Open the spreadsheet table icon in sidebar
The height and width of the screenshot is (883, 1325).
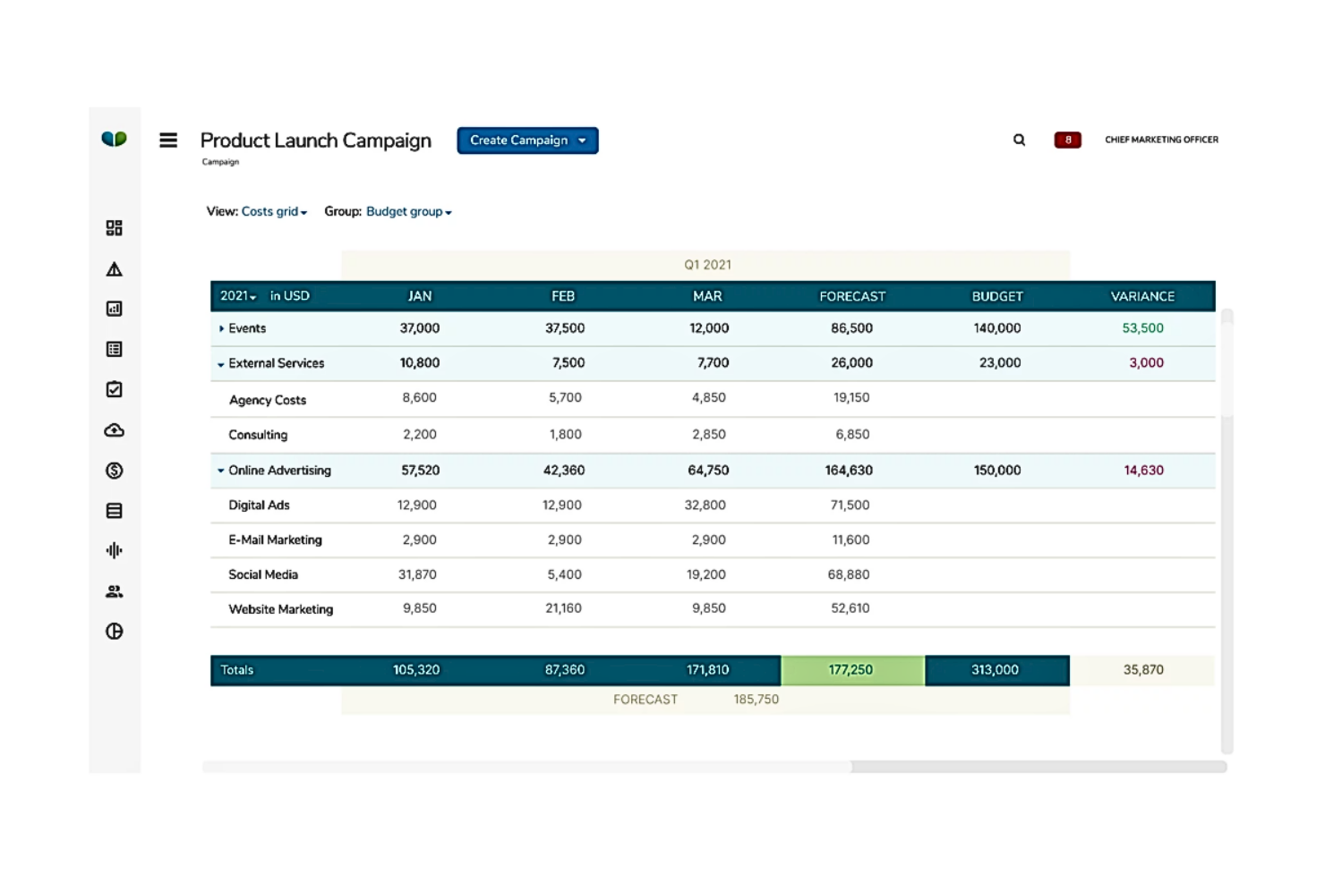pos(114,349)
